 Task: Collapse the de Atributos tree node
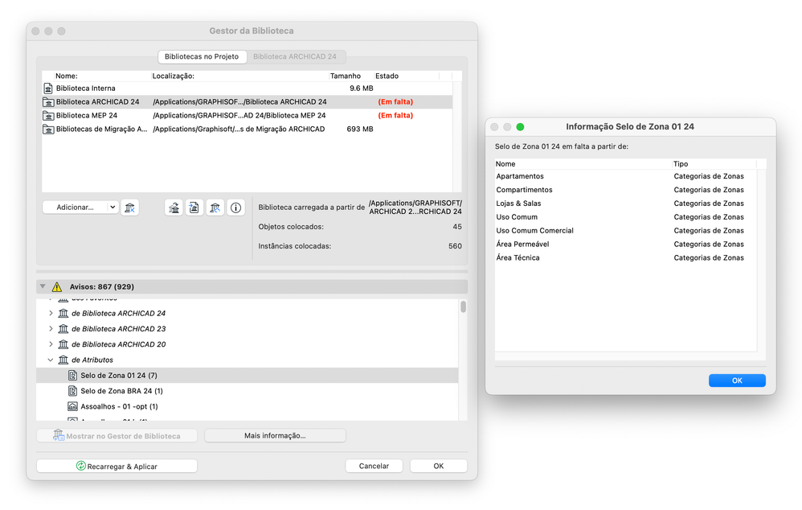coord(51,360)
